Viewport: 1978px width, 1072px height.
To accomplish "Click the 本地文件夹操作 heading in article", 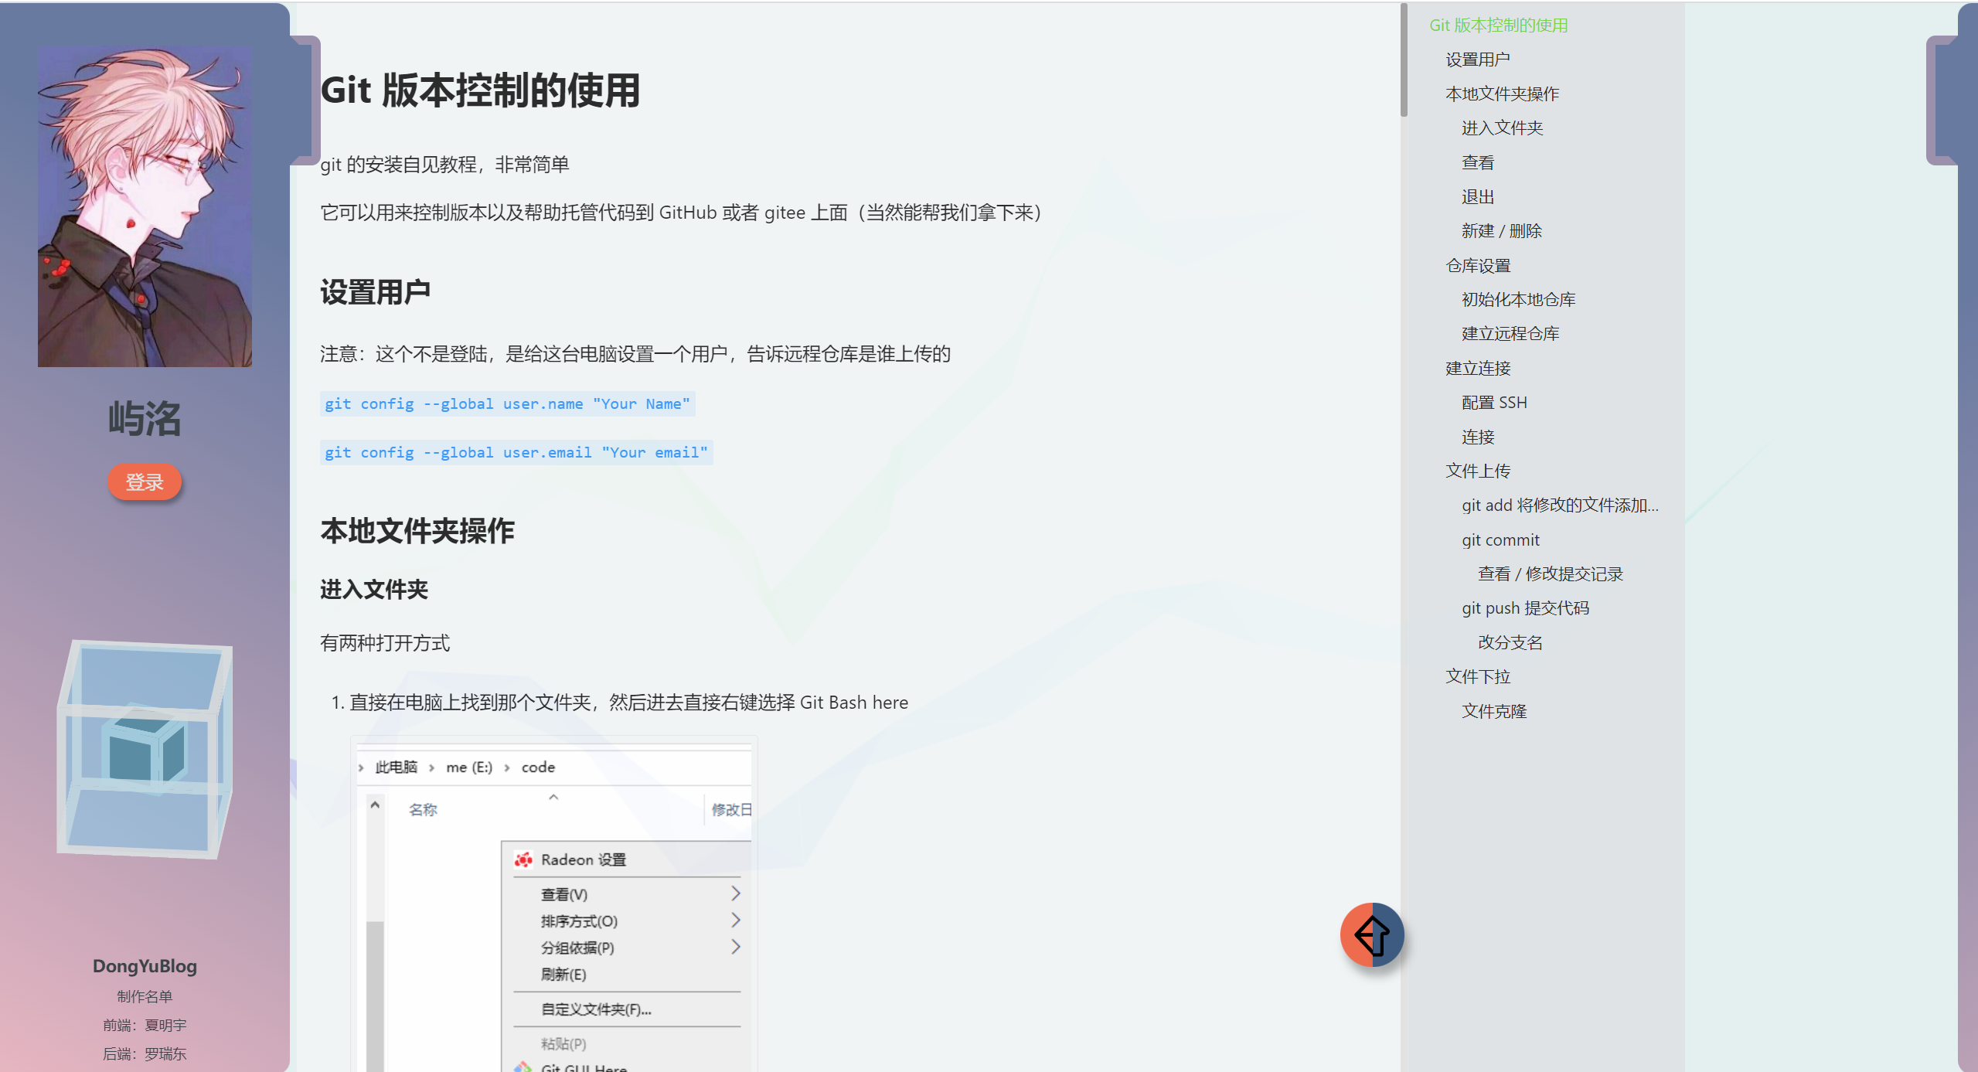I will (x=417, y=531).
